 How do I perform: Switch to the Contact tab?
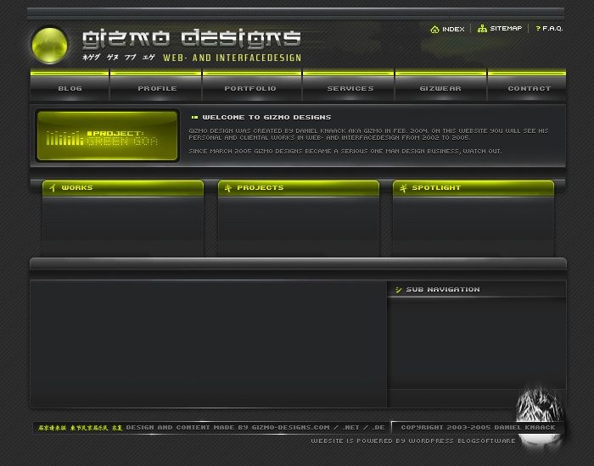tap(529, 88)
